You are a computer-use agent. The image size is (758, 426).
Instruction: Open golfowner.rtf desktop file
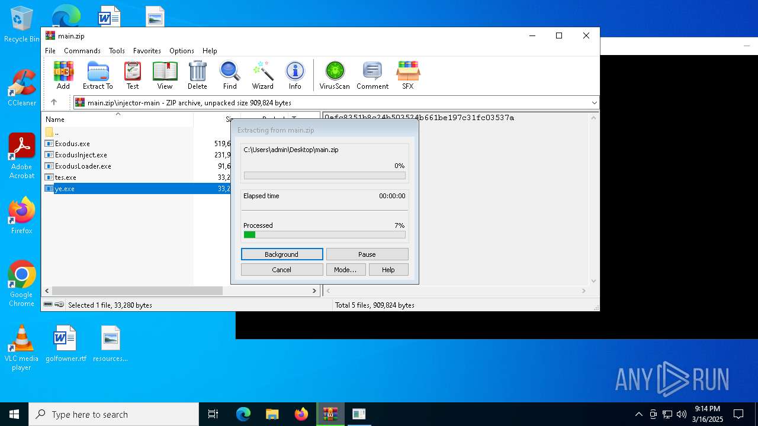[66, 344]
